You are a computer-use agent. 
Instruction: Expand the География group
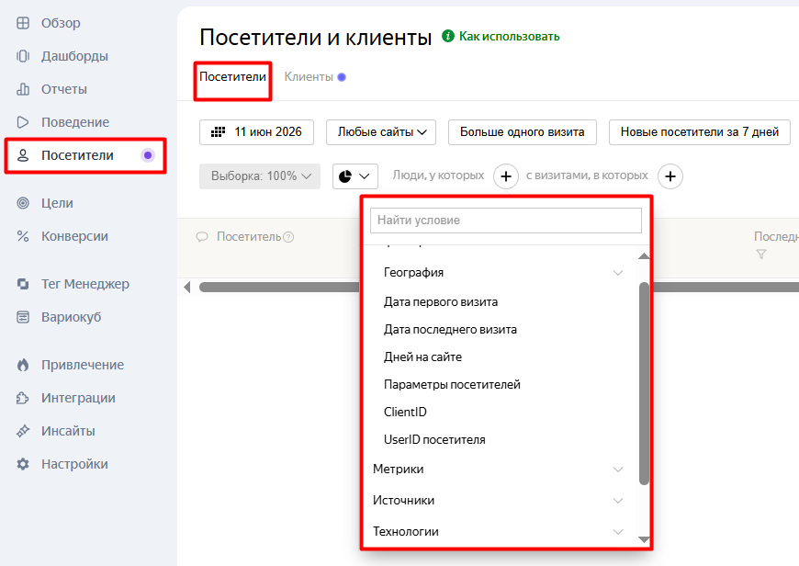point(618,273)
